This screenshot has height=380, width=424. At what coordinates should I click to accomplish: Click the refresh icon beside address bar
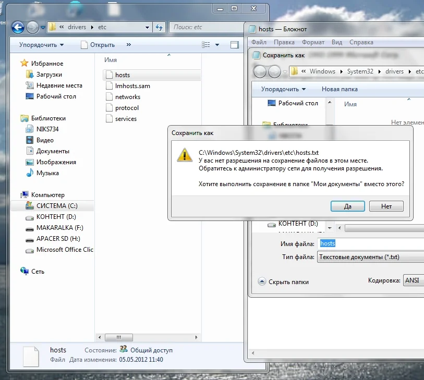click(x=160, y=27)
